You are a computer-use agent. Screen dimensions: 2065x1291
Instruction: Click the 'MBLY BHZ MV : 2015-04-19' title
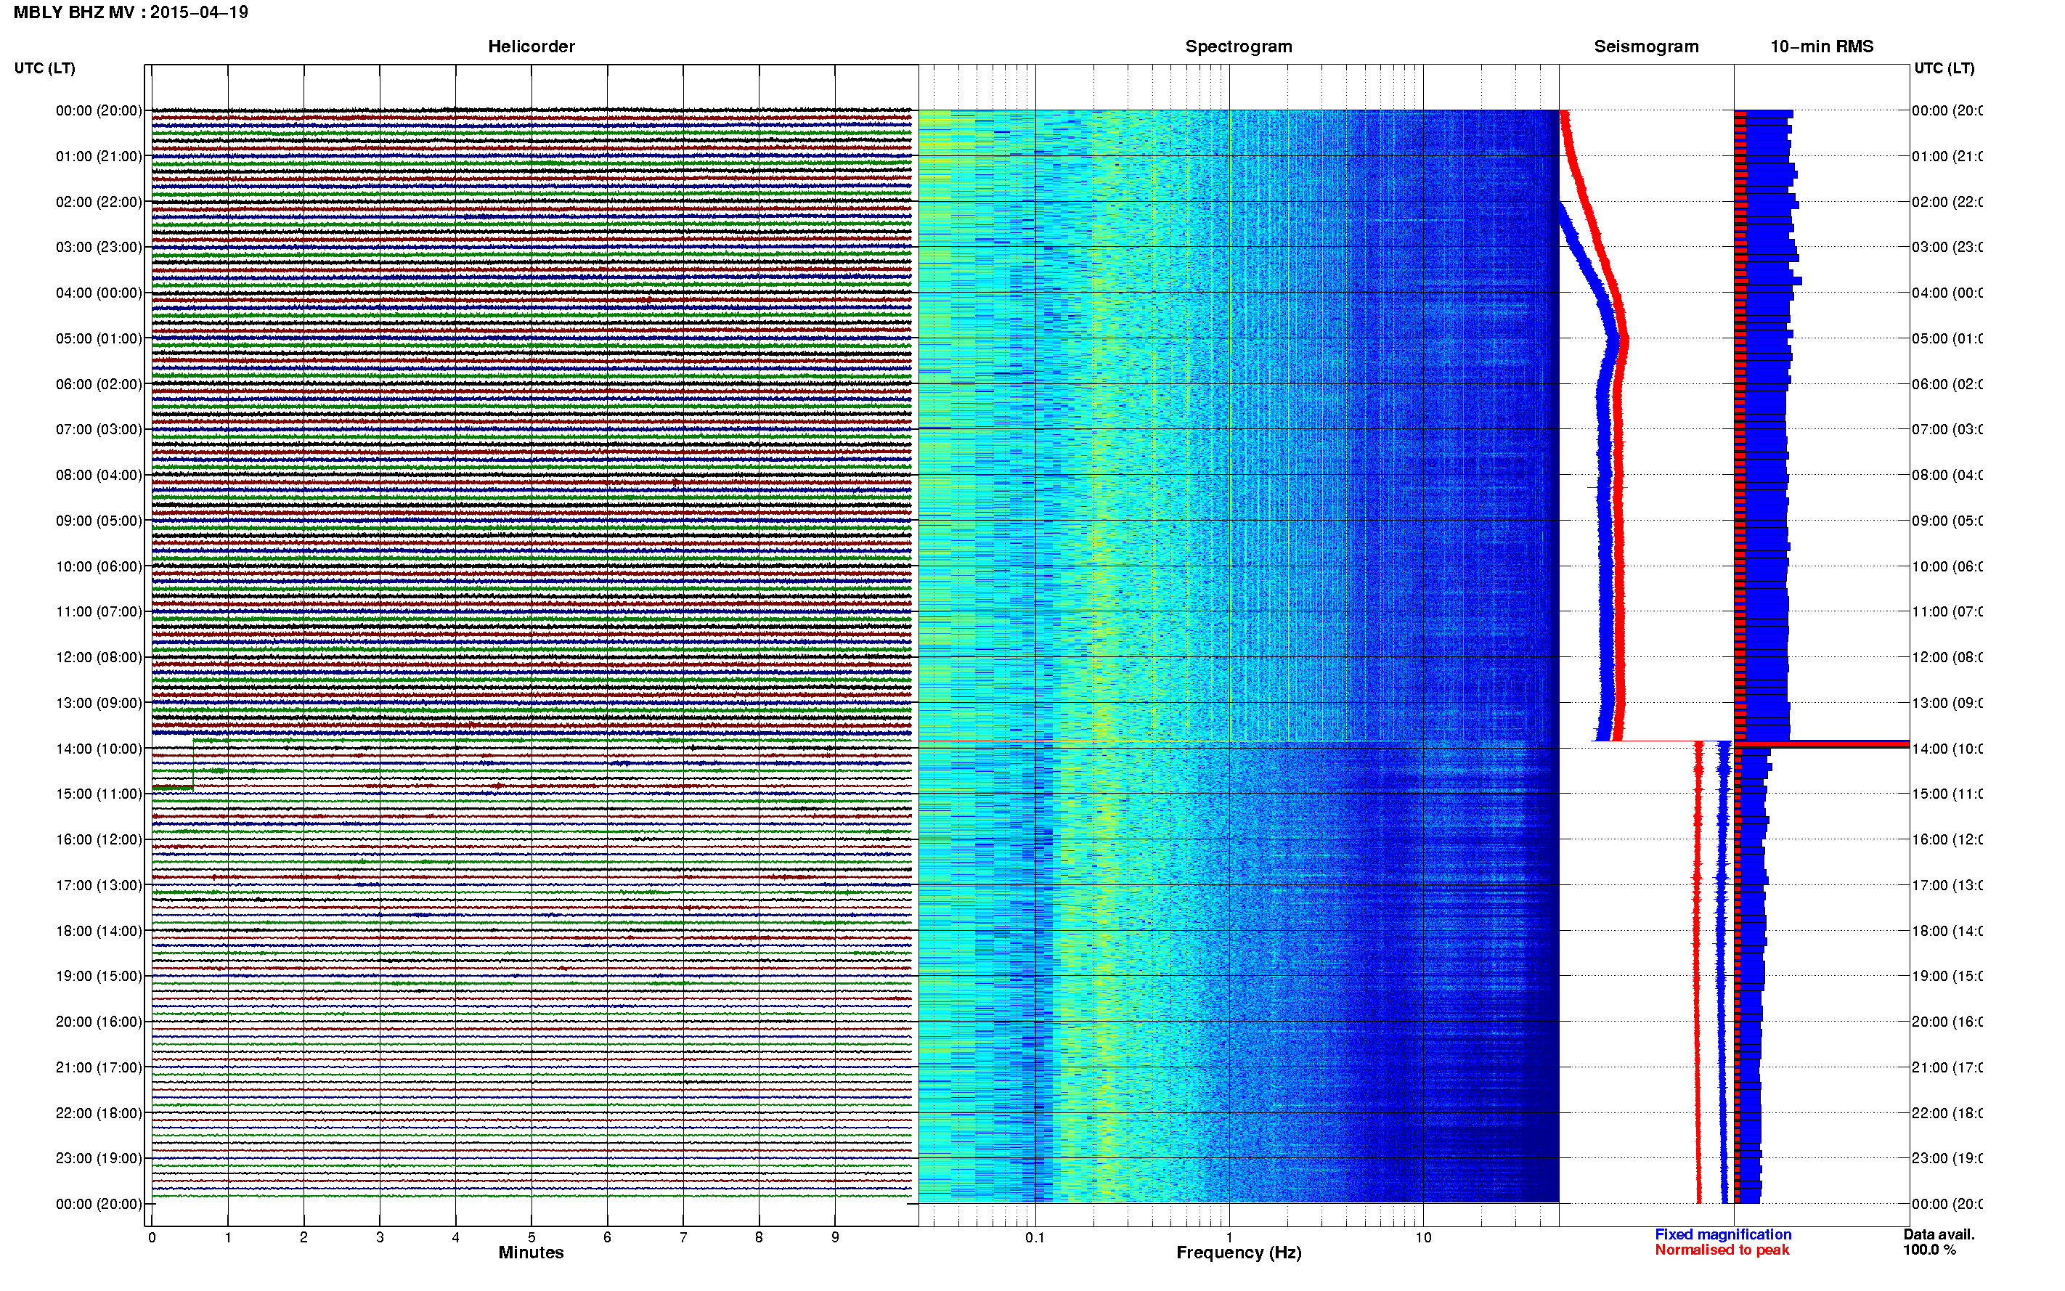coord(131,12)
